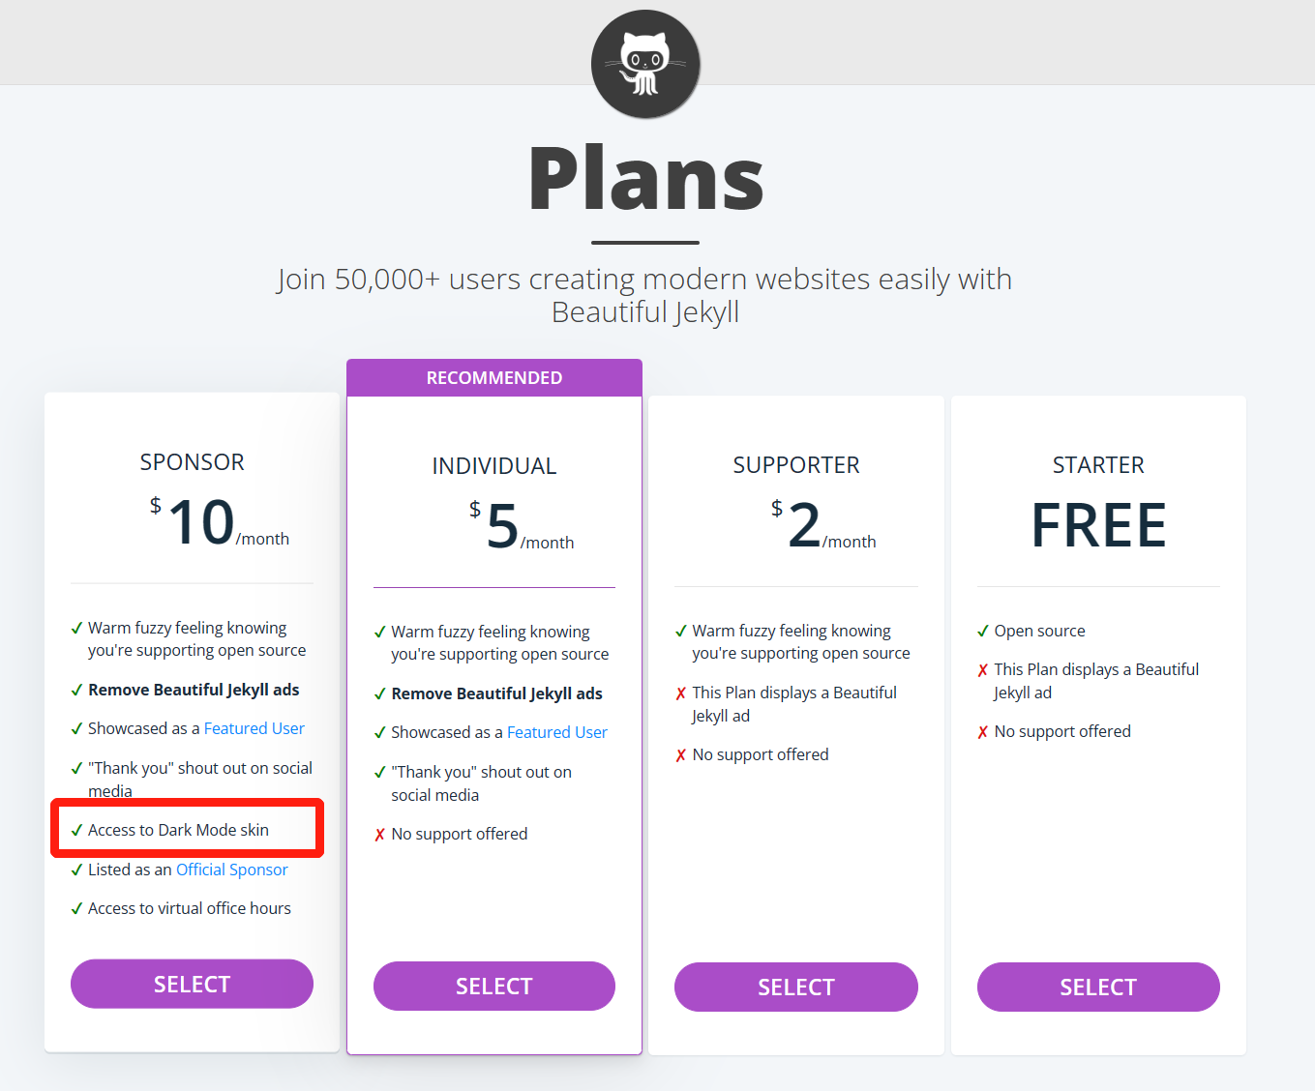
Task: Open Featured User link in Sponsor plan
Action: click(x=254, y=728)
